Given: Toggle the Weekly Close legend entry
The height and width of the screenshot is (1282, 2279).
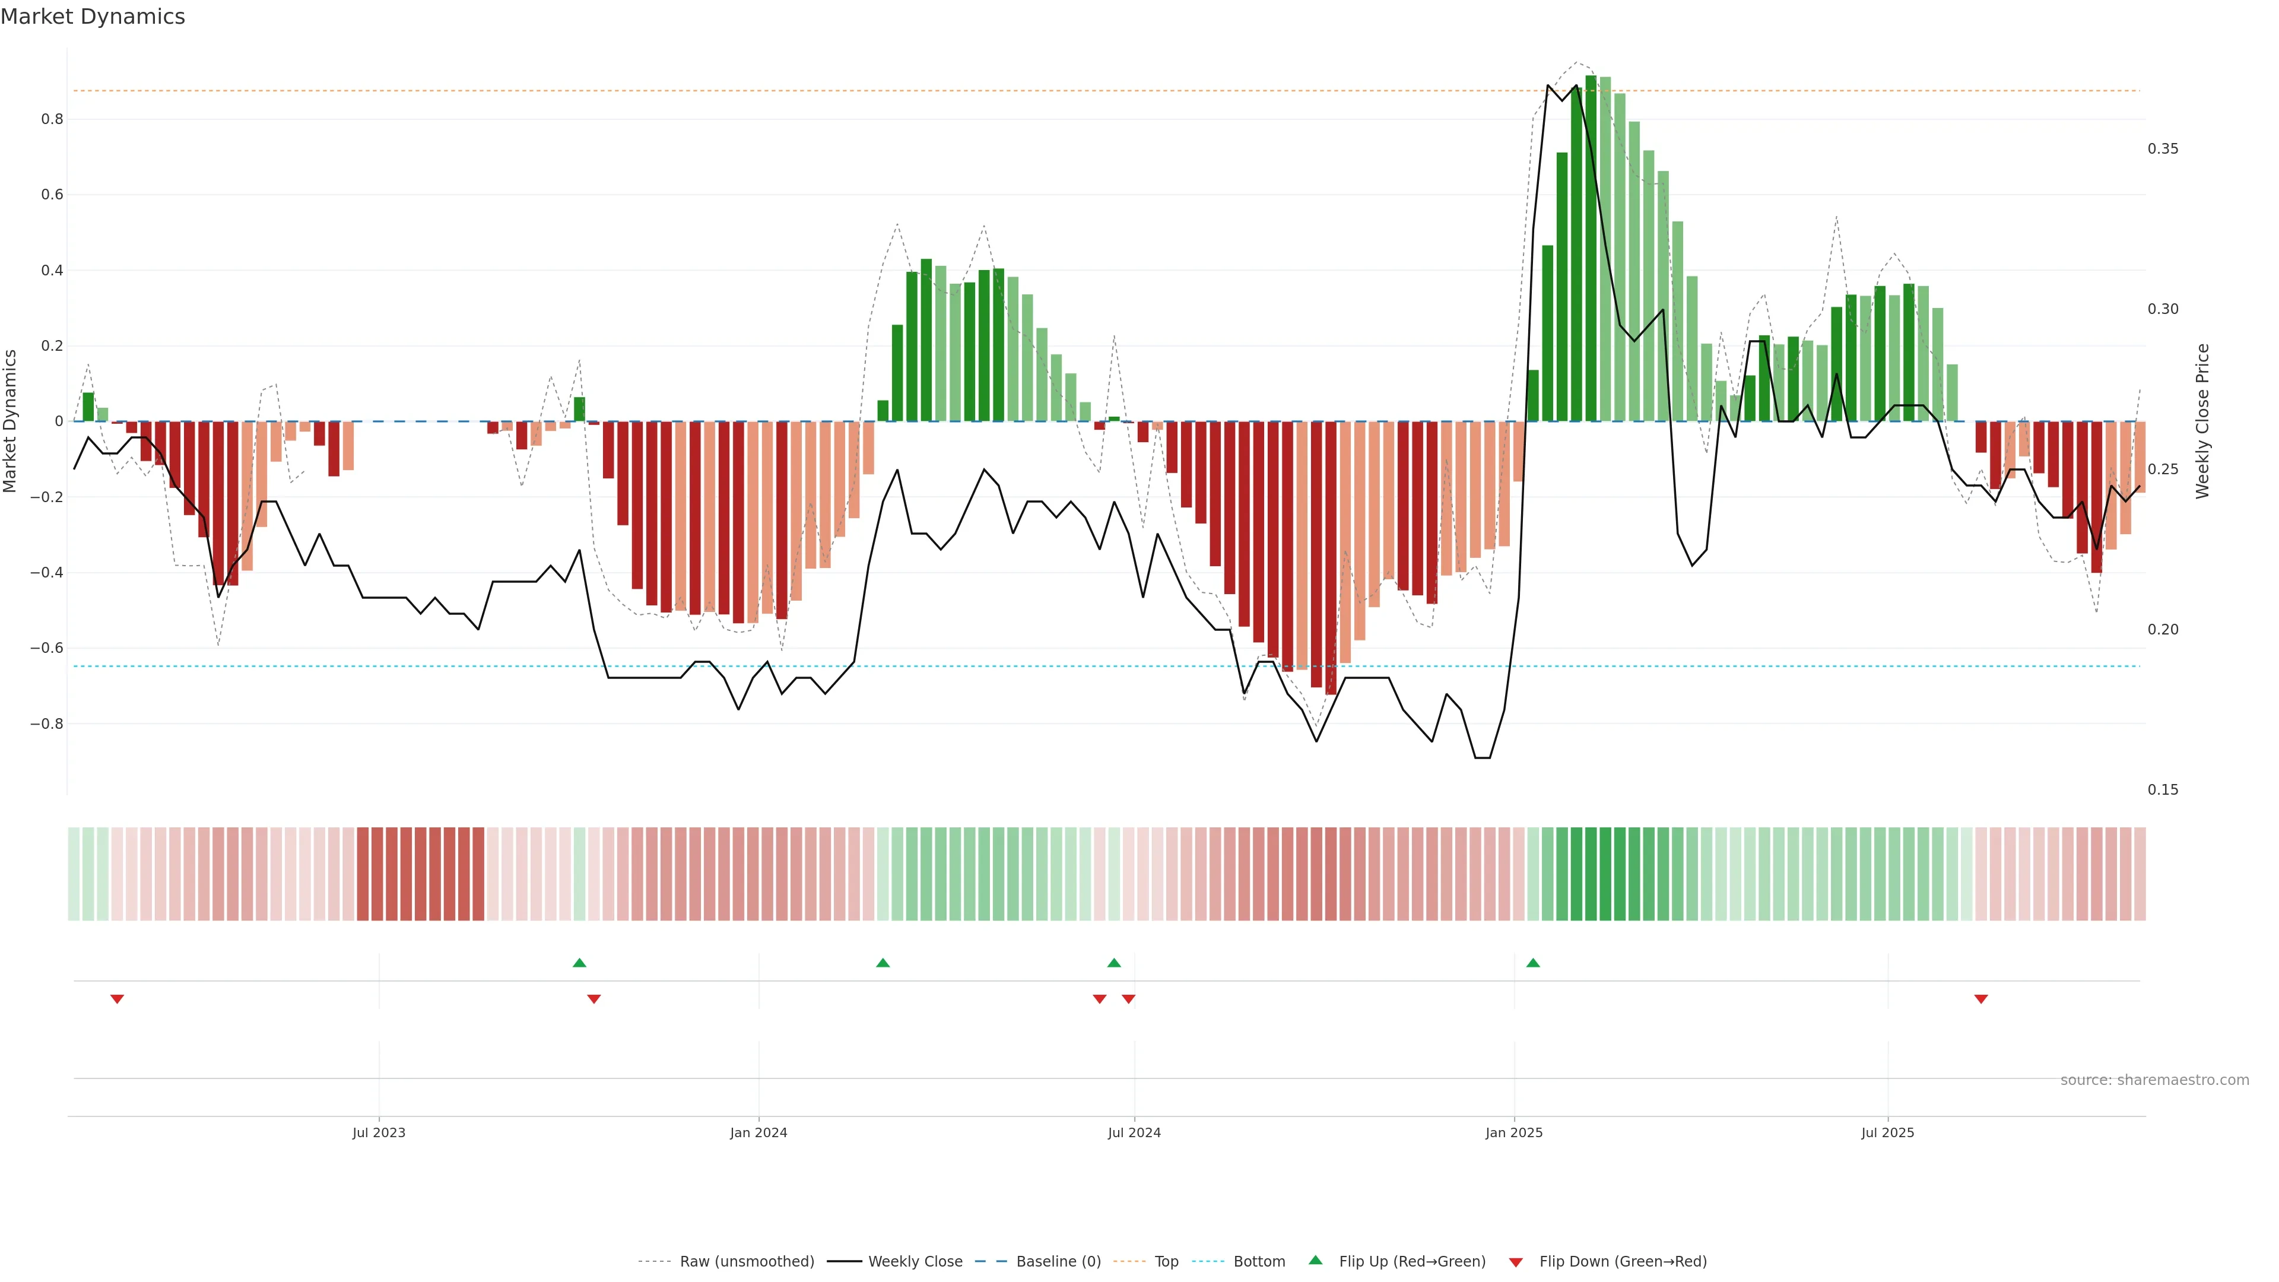Looking at the screenshot, I should coord(915,1262).
